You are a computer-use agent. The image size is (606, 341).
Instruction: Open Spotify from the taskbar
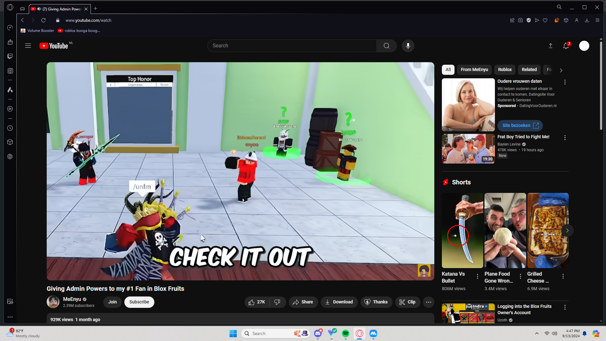[x=346, y=333]
